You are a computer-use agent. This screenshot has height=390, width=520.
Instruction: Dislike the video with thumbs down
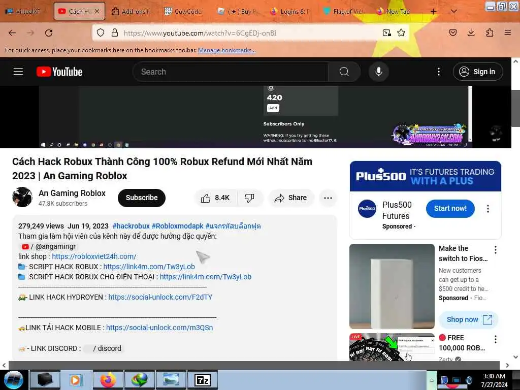click(249, 198)
